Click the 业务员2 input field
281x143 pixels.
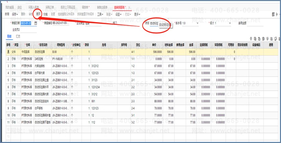pos(29,30)
